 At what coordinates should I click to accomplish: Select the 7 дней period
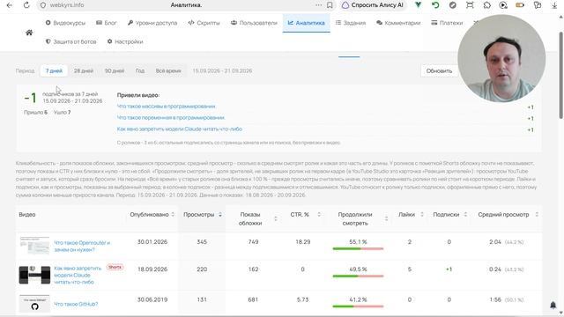point(54,70)
